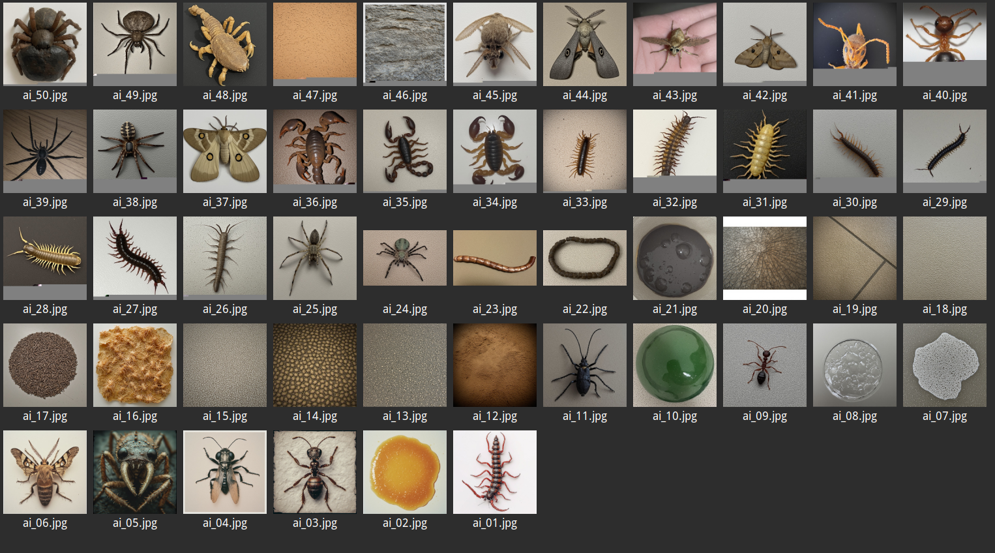Open the ai_17.jpg brown granules thumbnail
995x553 pixels.
(x=45, y=365)
